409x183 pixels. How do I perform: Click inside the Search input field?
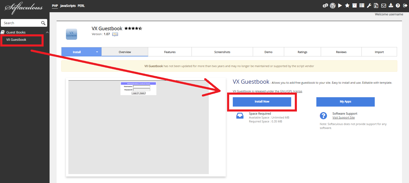(x=21, y=23)
